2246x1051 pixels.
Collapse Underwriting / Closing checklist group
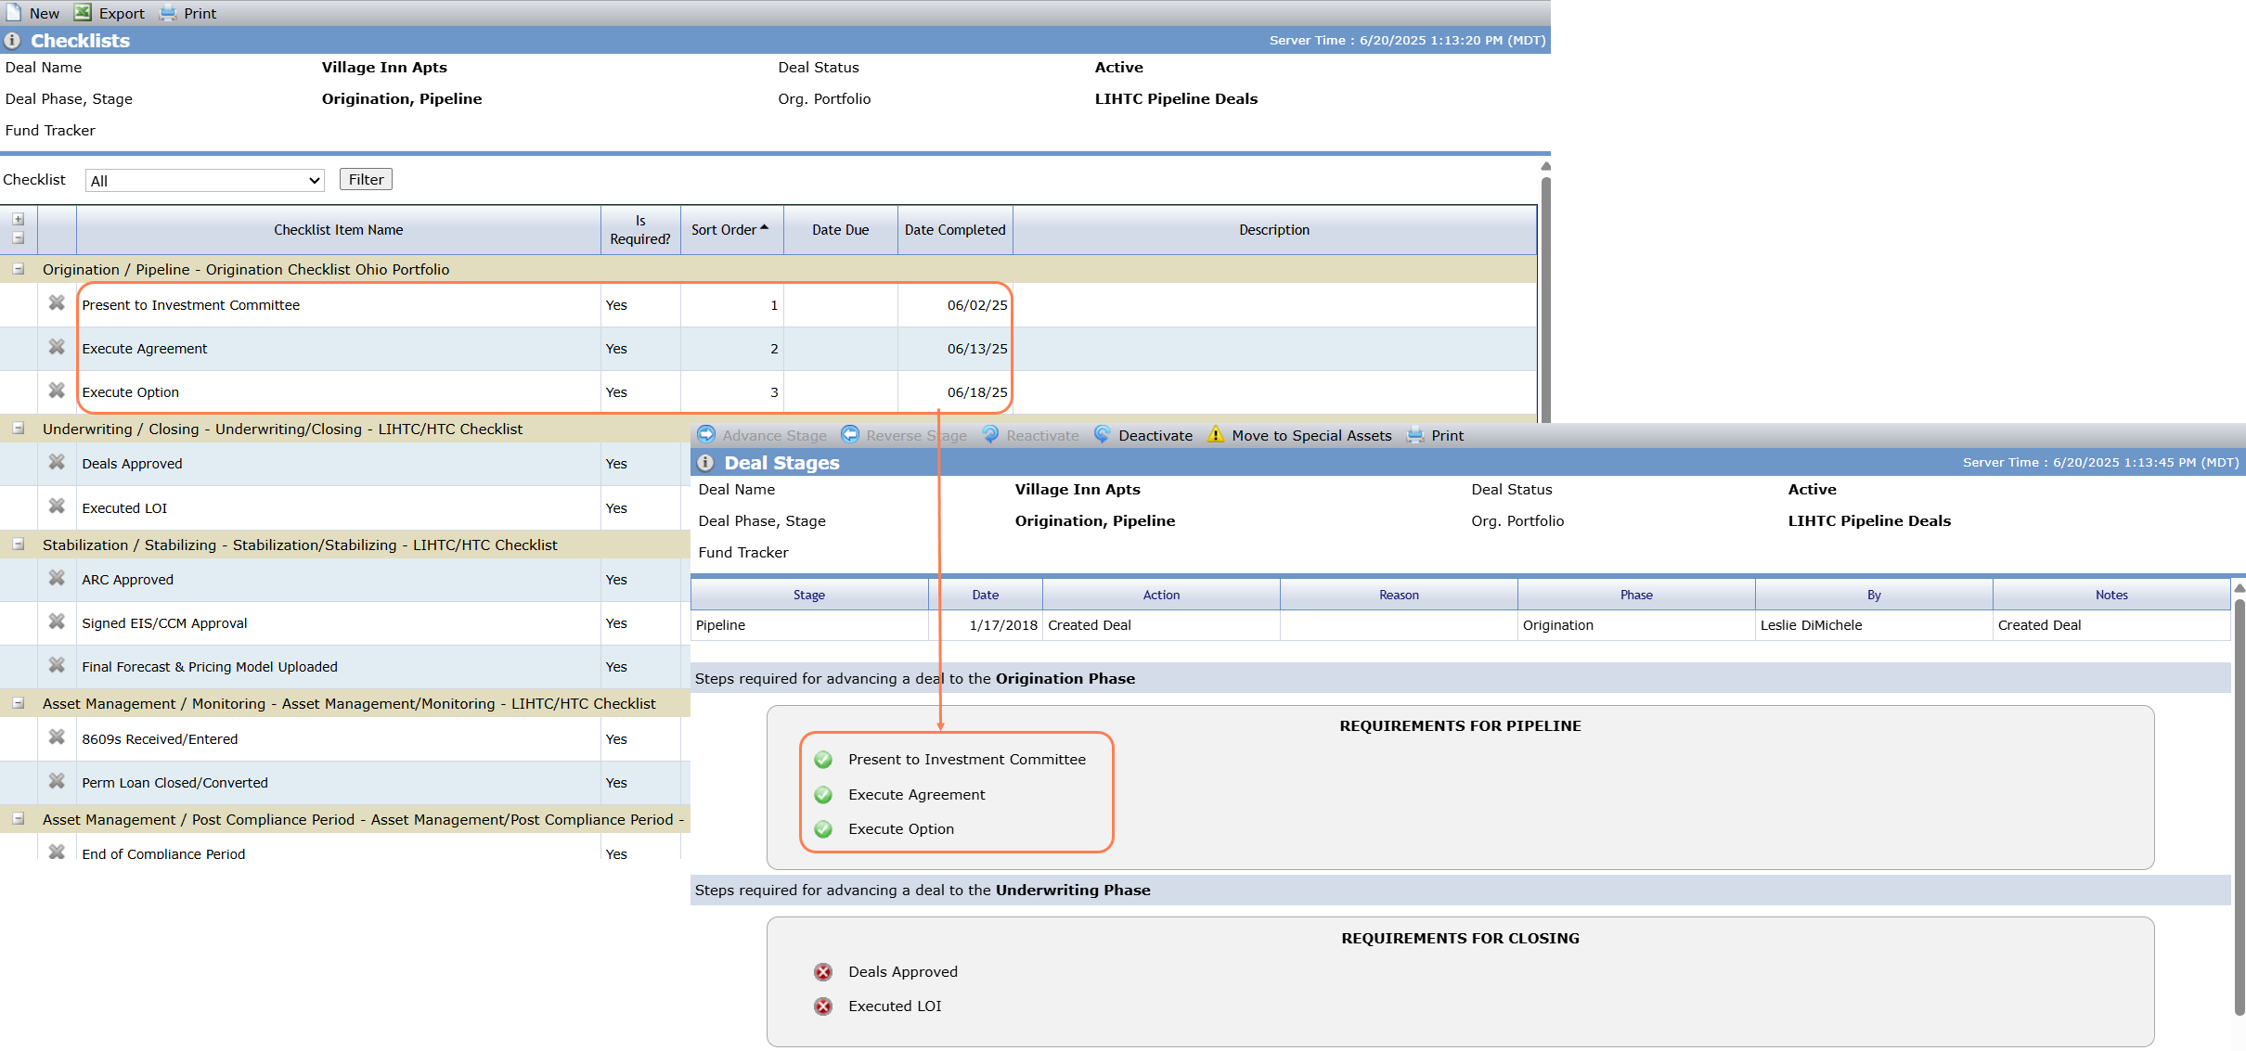(18, 429)
